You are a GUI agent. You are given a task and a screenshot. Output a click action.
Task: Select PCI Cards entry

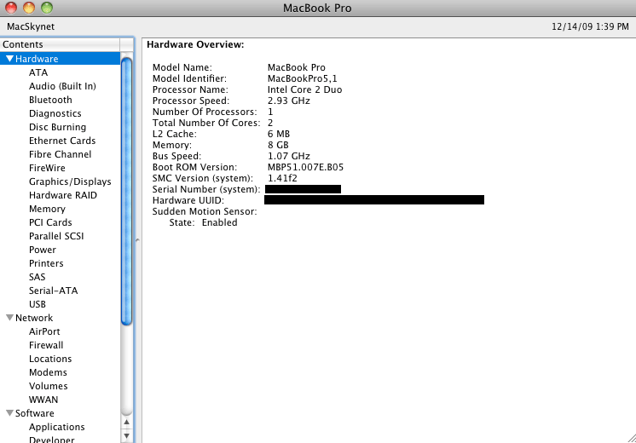coord(50,222)
